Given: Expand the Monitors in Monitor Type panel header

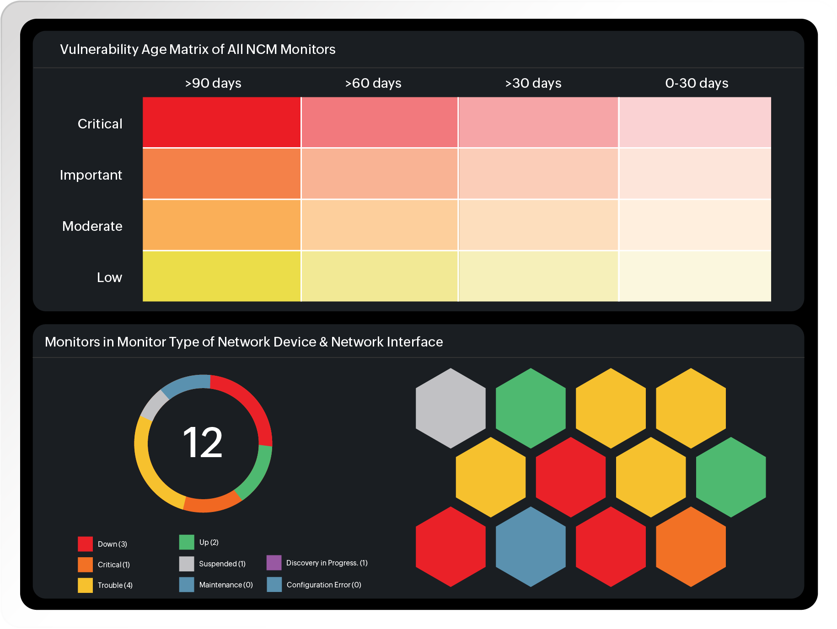Looking at the screenshot, I should pos(244,341).
